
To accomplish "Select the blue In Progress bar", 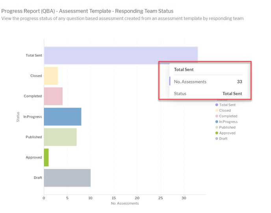I will (x=62, y=117).
